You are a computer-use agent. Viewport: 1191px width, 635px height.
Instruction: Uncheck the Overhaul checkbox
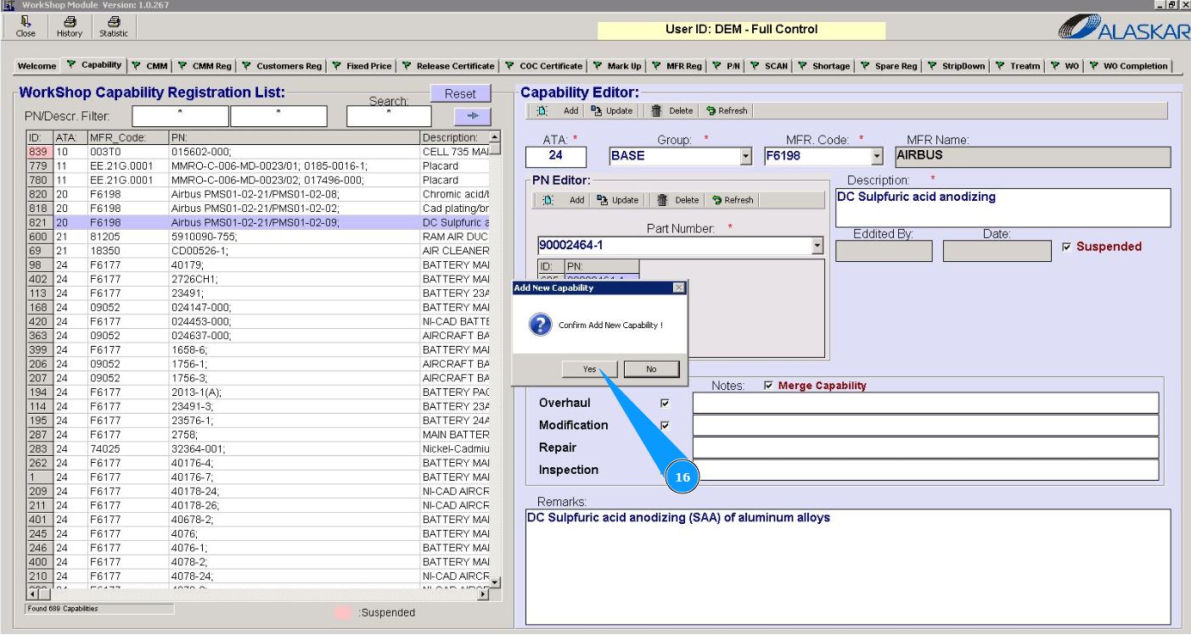tap(665, 404)
